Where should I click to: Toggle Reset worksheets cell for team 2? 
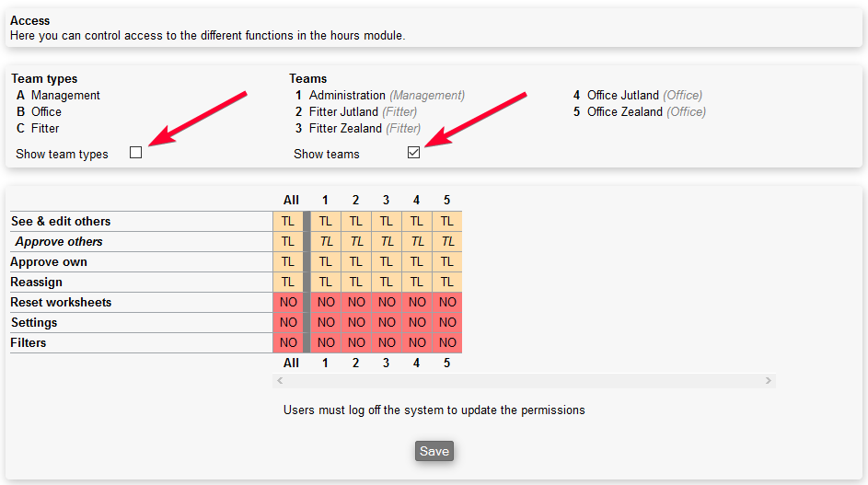click(x=356, y=302)
